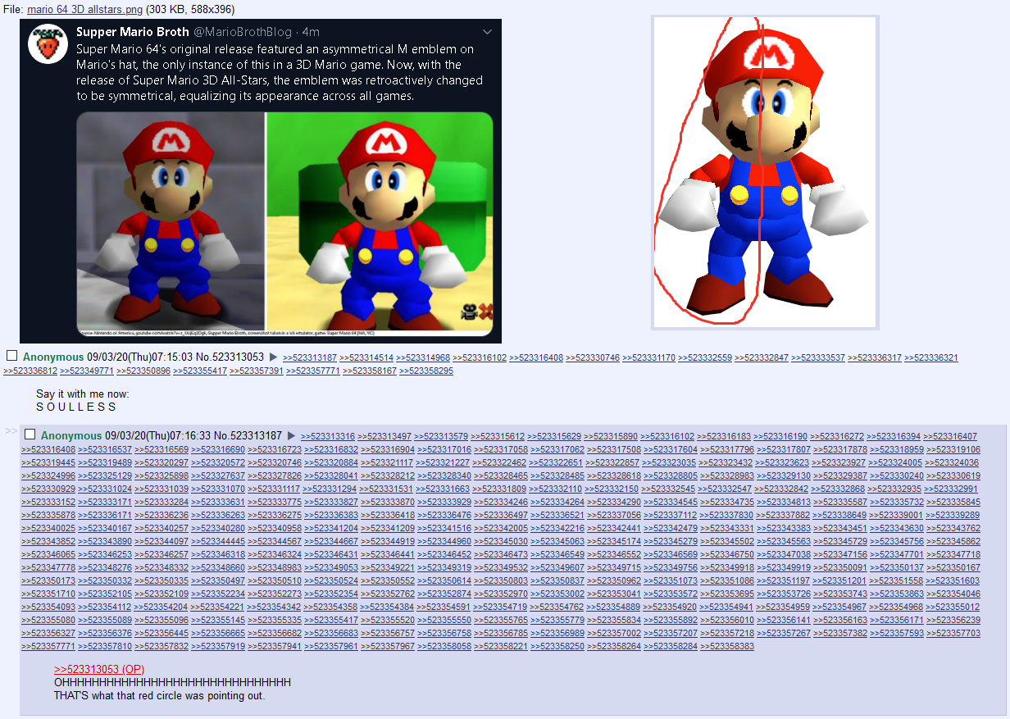This screenshot has height=719, width=1010.
Task: Open reply backlink >>523315890
Action: point(611,436)
